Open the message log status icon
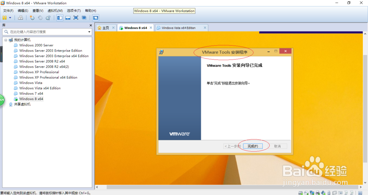 [x=360, y=193]
